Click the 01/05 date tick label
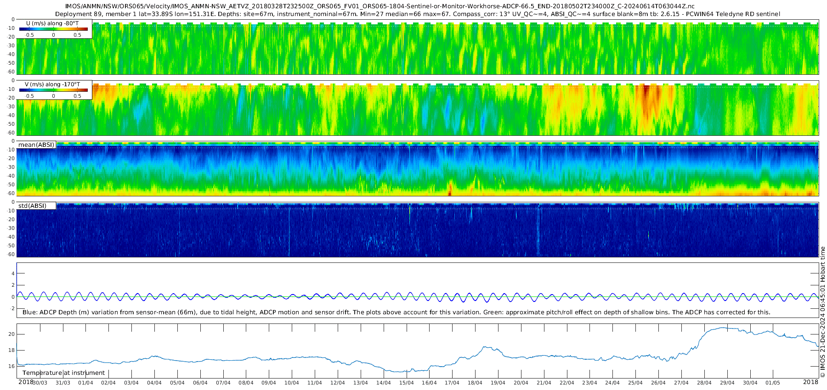This screenshot has height=390, width=827. (x=773, y=383)
